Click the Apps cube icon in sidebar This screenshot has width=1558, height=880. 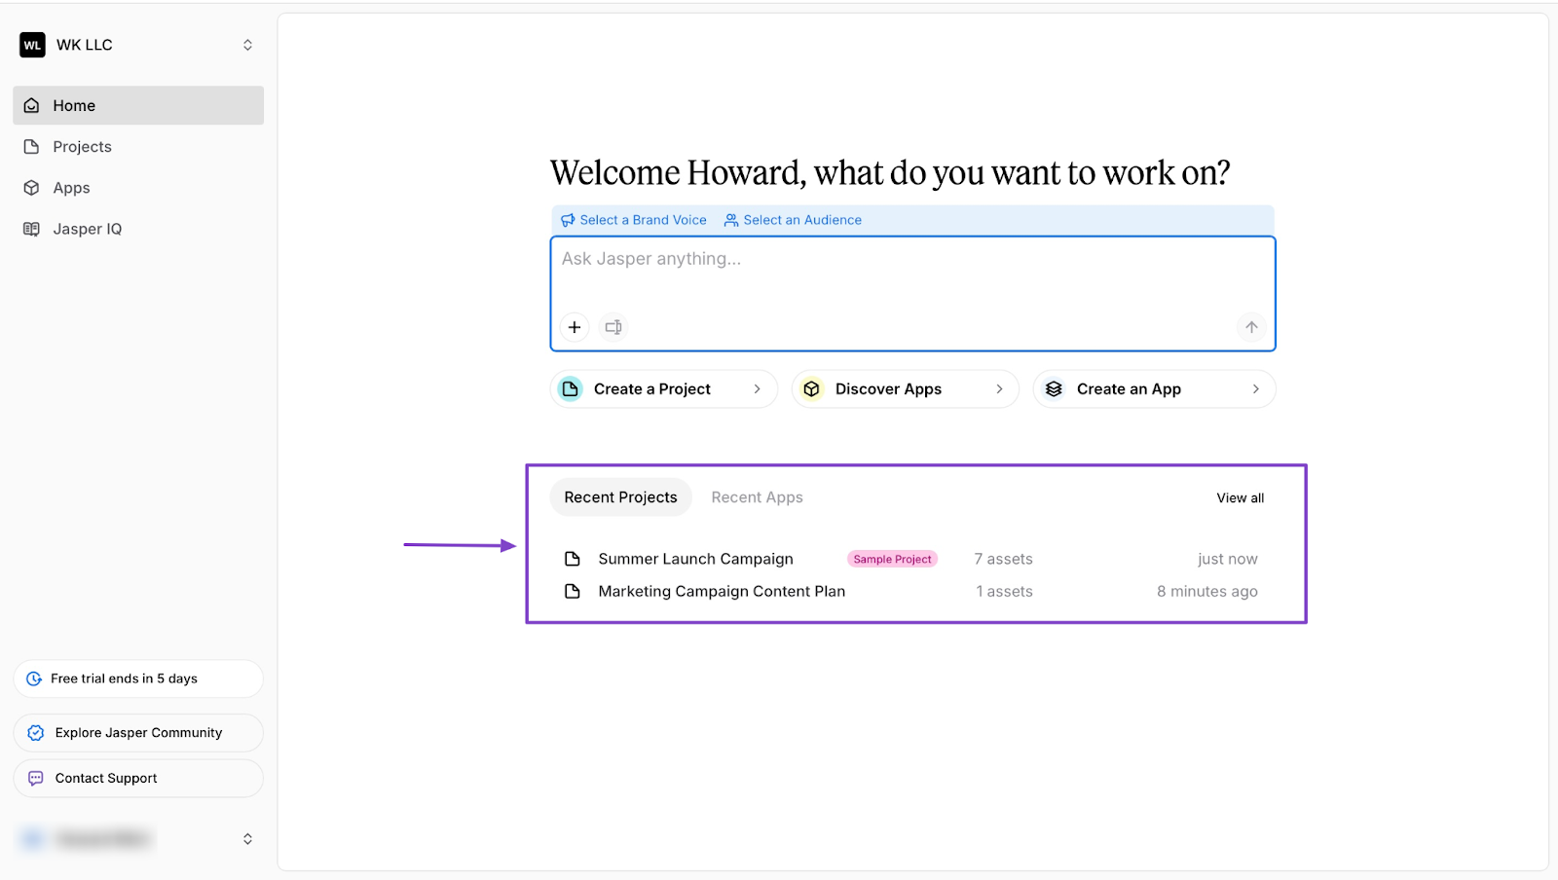pyautogui.click(x=32, y=188)
